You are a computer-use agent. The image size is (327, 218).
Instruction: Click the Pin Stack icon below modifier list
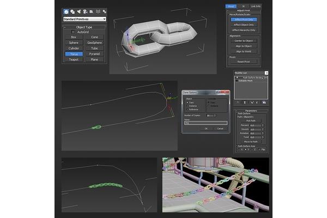(x=238, y=102)
